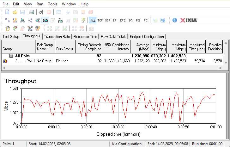Select the Pair 1 row label
Viewport: 230px width, 147px height.
(31, 61)
